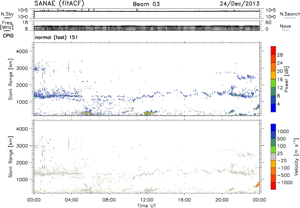Click the strong power echo patch at 12:00

tap(149, 113)
